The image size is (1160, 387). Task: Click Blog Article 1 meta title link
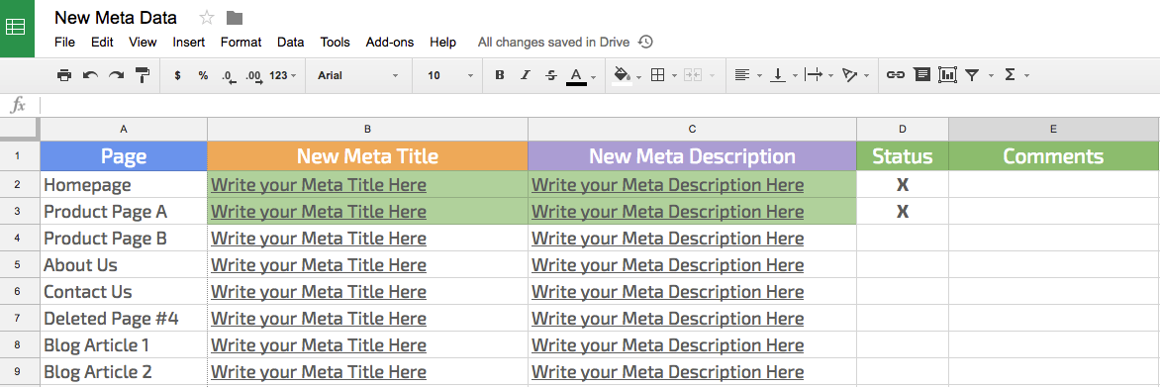click(x=318, y=344)
